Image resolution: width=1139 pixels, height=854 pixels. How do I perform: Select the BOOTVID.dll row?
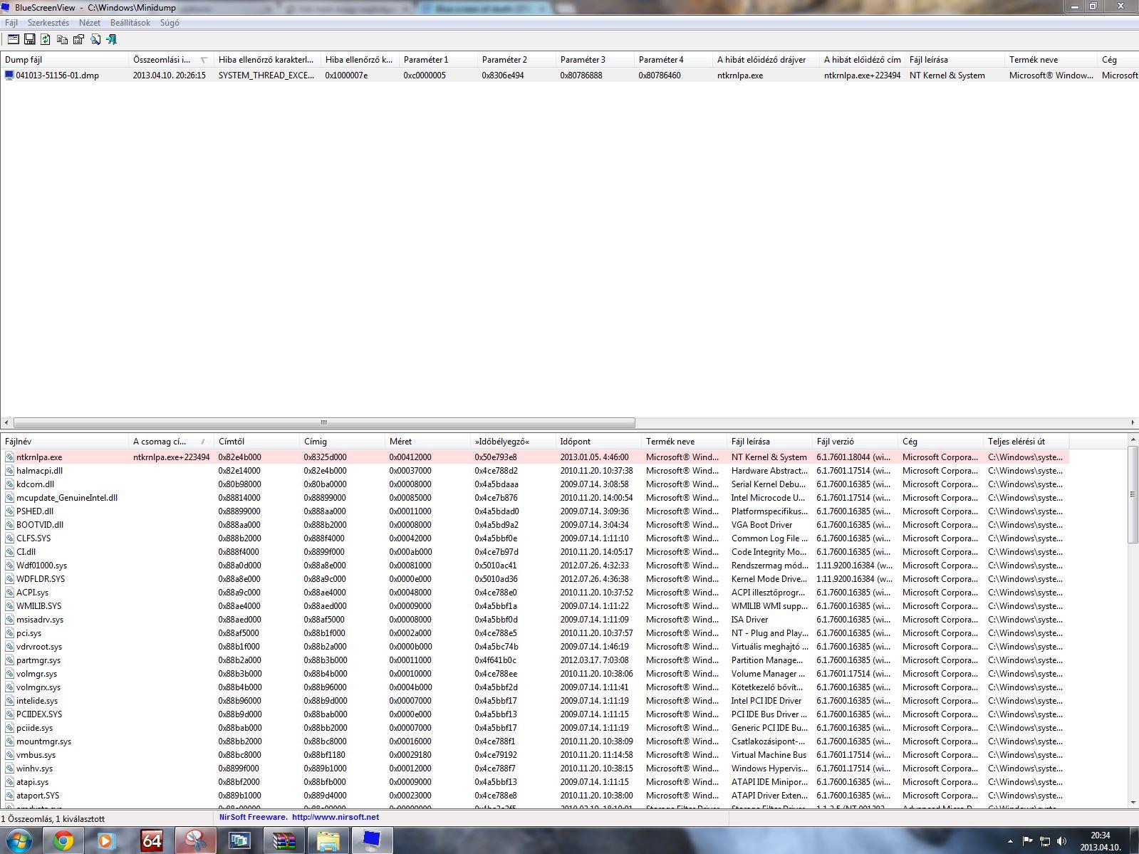click(x=535, y=525)
